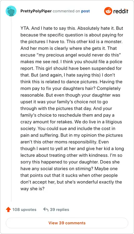Click the orange Reddit Snoo logo
The height and width of the screenshot is (234, 134).
click(108, 11)
